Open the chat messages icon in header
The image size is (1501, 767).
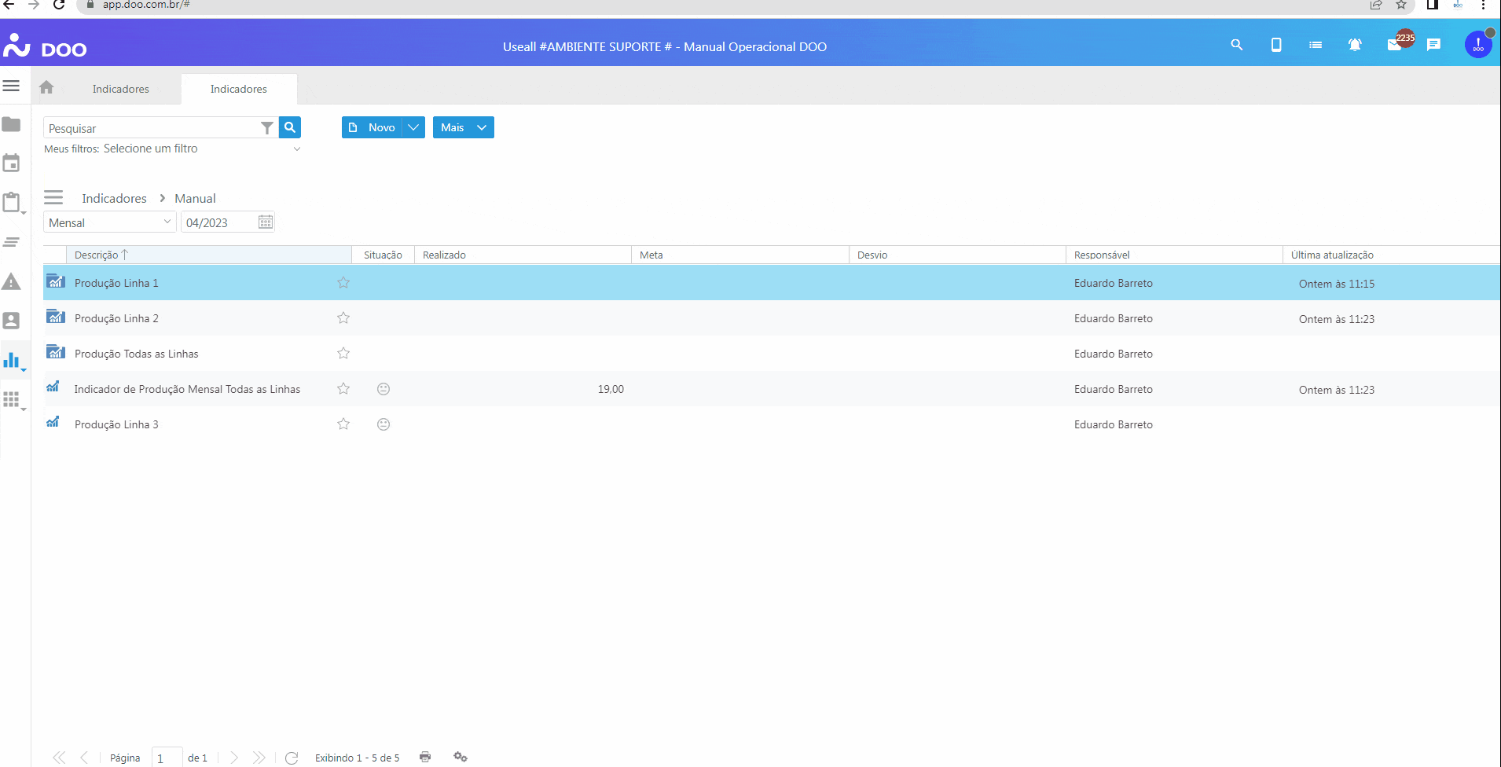[1433, 46]
